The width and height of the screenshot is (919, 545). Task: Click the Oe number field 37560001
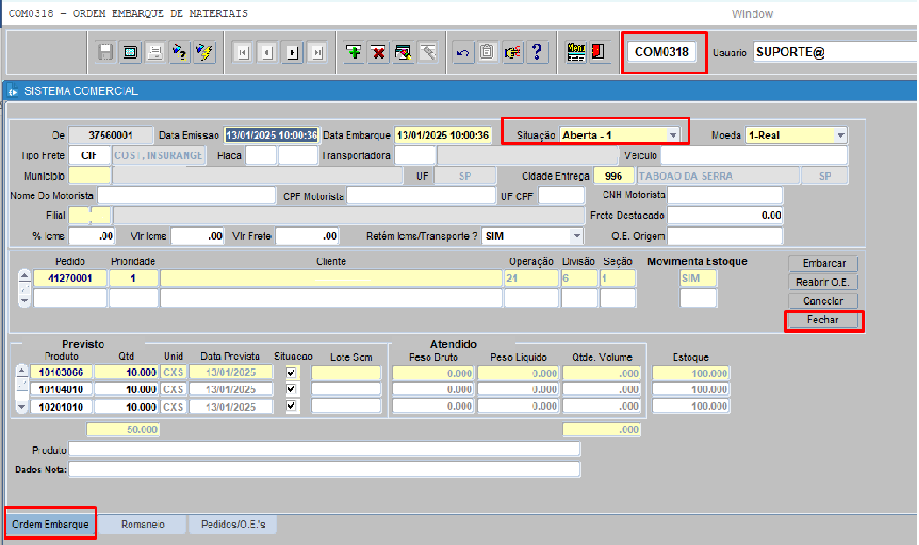(x=110, y=135)
